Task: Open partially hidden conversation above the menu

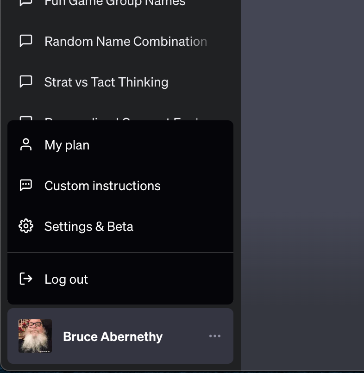Action: [x=120, y=118]
